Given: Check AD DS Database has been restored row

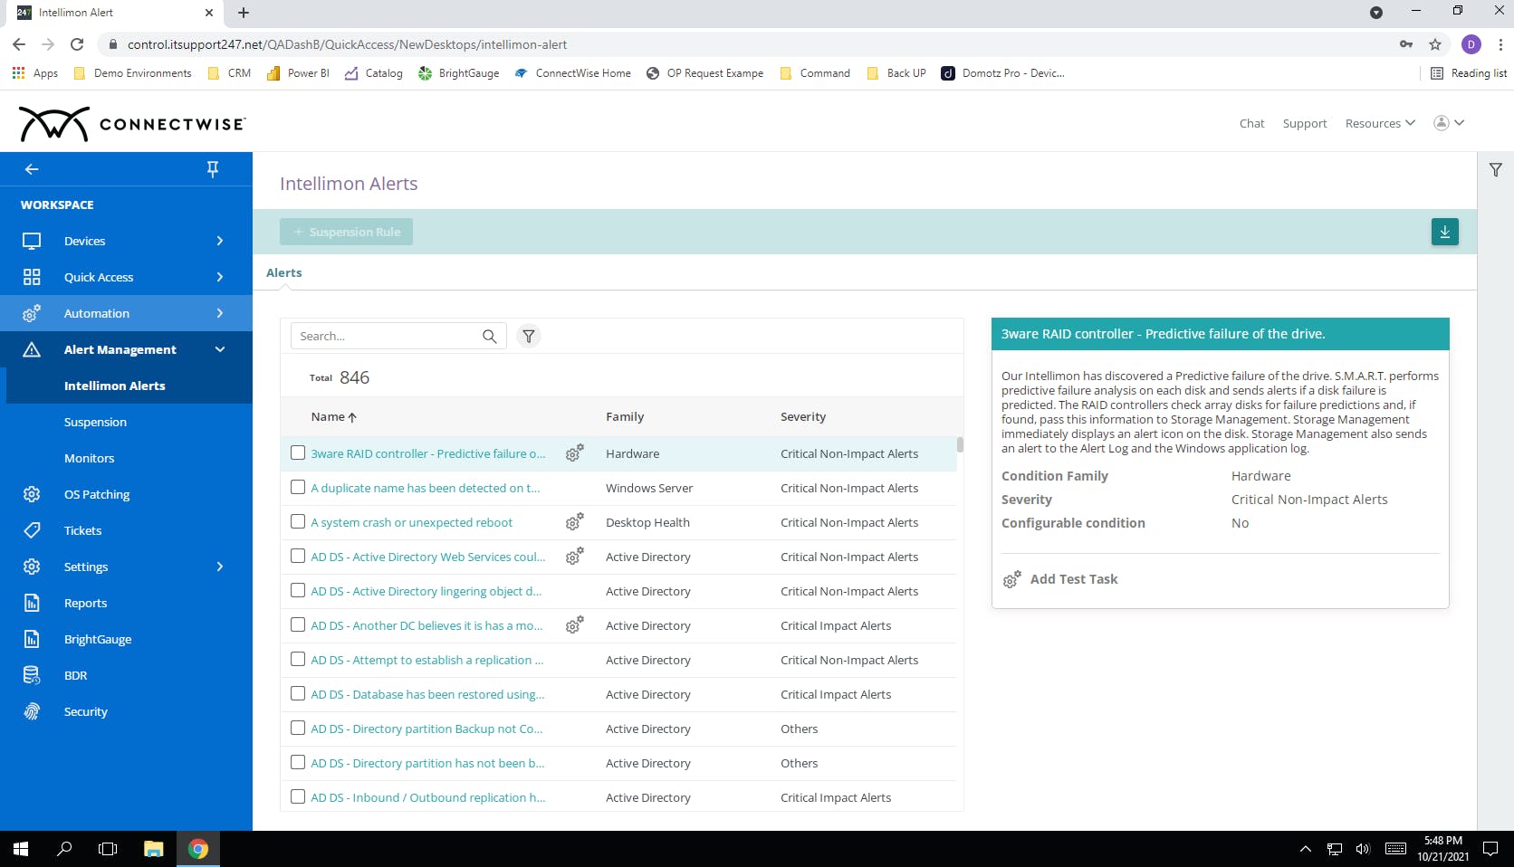Looking at the screenshot, I should (x=298, y=693).
